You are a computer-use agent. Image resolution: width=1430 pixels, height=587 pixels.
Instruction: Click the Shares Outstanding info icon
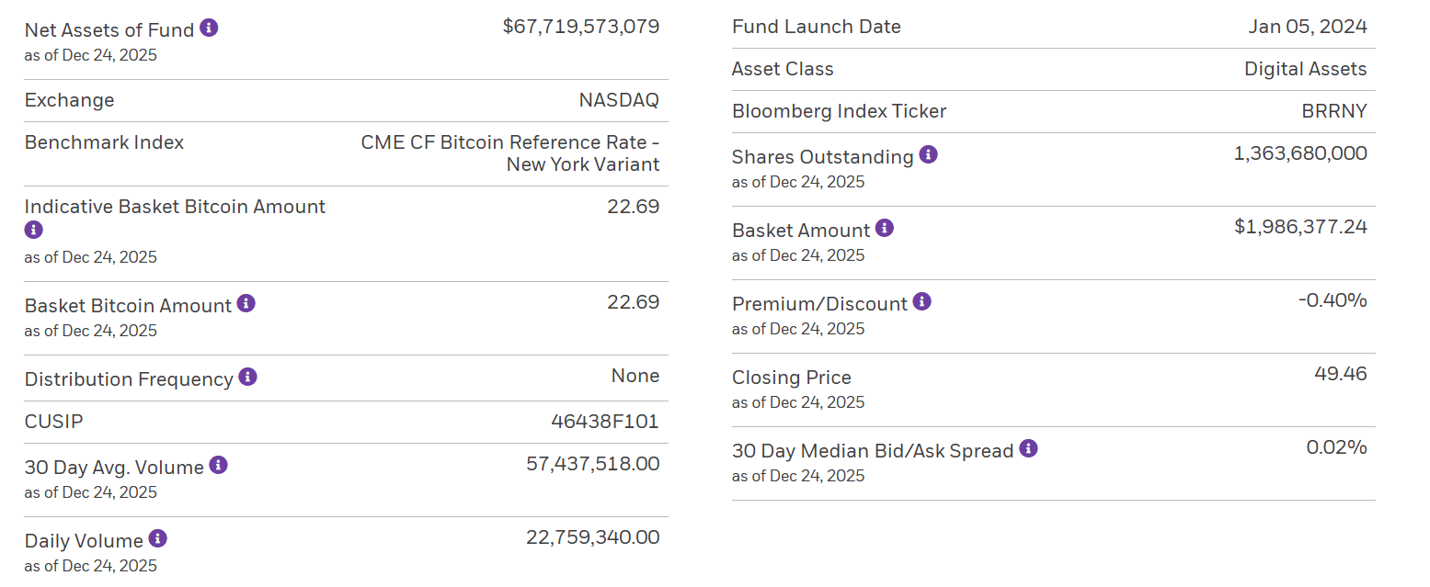point(928,154)
